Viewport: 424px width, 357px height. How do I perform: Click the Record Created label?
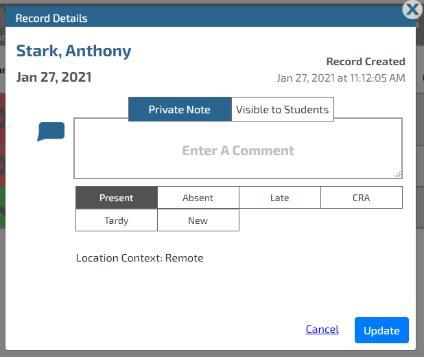tap(366, 62)
